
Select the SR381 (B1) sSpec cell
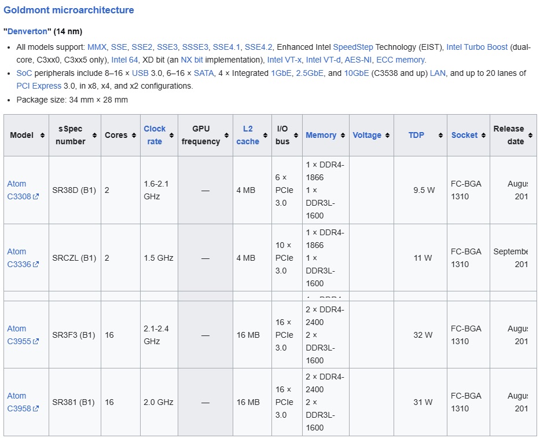tap(74, 402)
